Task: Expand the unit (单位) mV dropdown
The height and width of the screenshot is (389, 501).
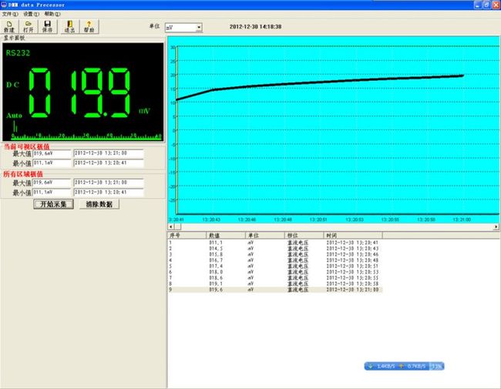Action: [199, 28]
